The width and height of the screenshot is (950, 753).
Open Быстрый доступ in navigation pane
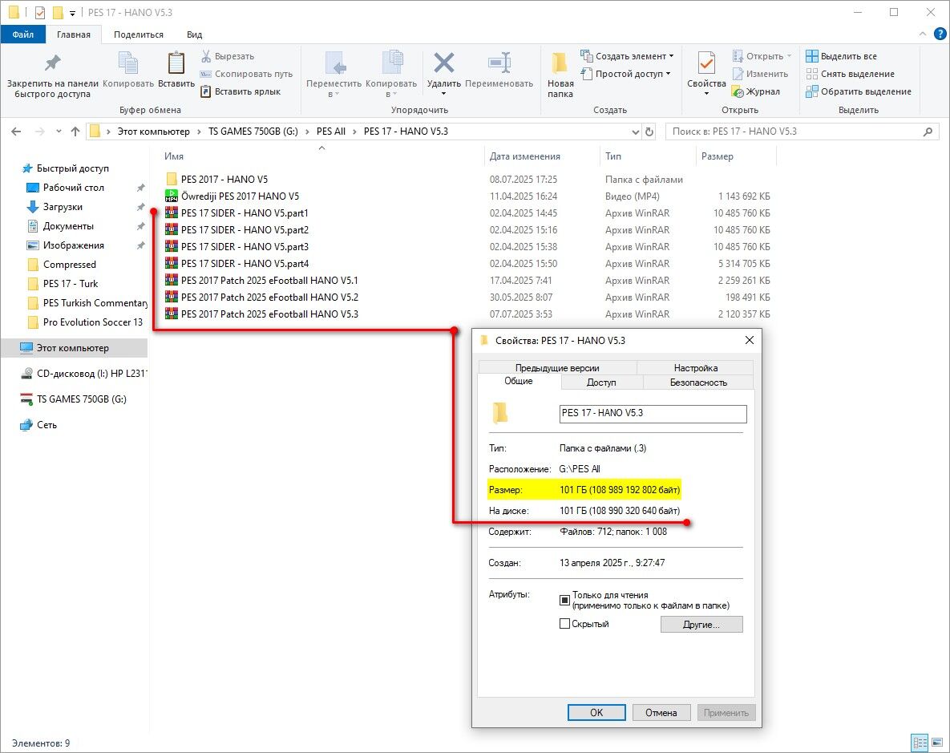pyautogui.click(x=73, y=168)
